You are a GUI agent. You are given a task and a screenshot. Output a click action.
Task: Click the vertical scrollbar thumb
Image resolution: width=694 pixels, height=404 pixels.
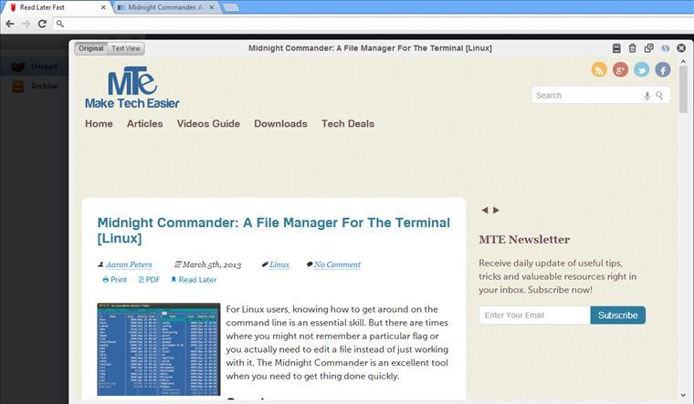[684, 89]
